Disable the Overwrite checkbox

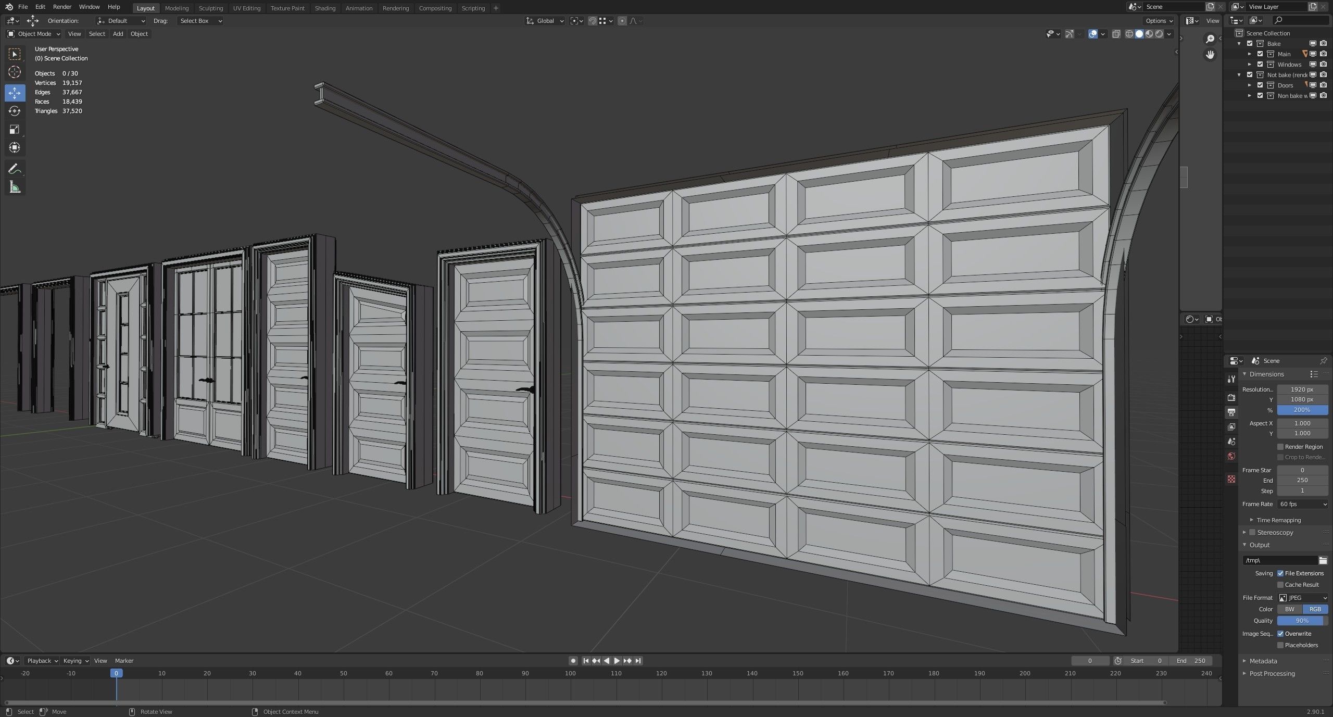point(1280,634)
